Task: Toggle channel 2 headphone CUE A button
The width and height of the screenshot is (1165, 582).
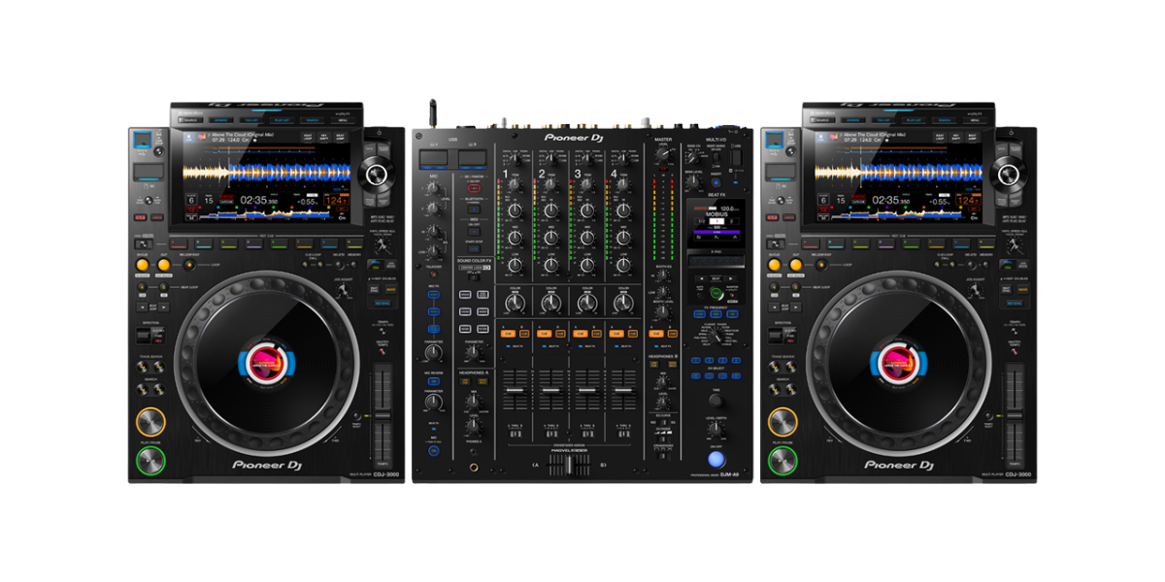Action: [x=543, y=334]
